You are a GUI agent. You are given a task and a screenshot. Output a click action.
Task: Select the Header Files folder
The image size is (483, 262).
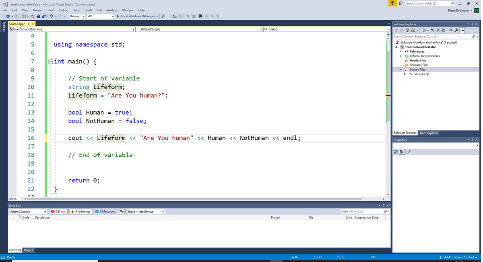[418, 60]
